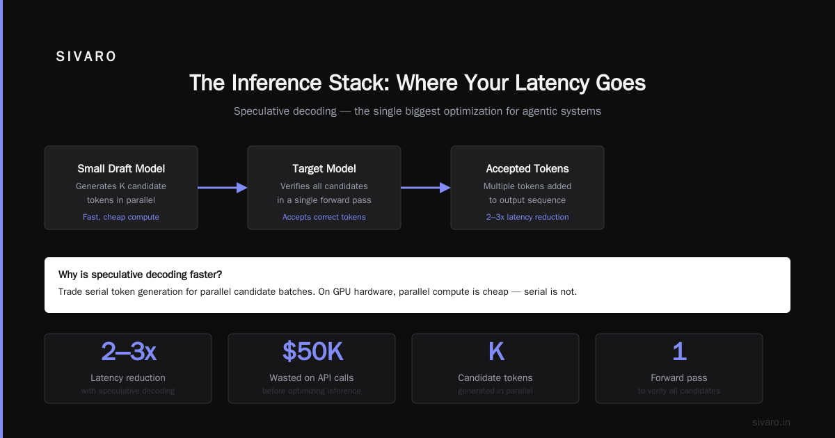Click the Forward pass number 1
Viewport: 835px width, 438px height.
pos(679,352)
